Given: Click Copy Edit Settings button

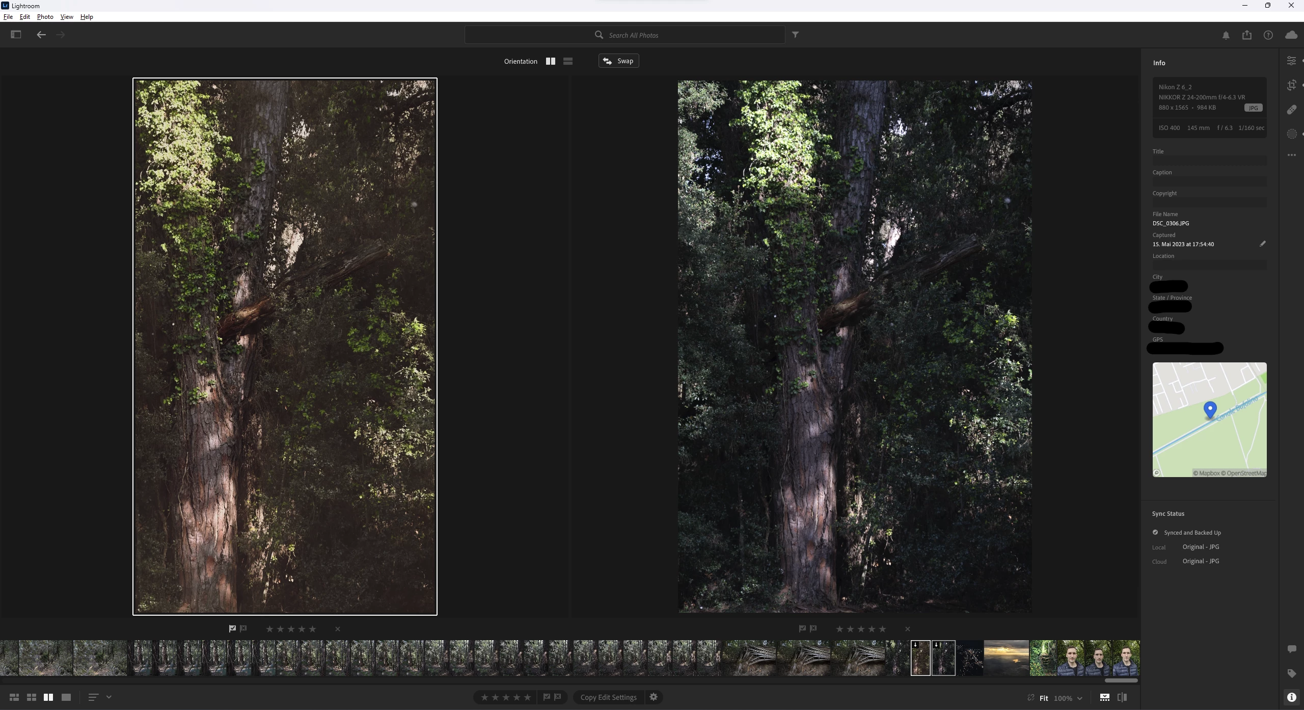Looking at the screenshot, I should 608,697.
